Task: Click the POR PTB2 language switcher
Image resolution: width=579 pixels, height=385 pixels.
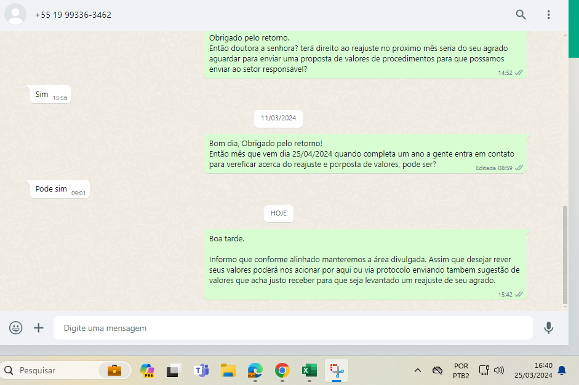Action: 461,370
